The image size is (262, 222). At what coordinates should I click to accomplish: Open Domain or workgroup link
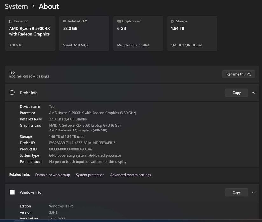(x=52, y=175)
